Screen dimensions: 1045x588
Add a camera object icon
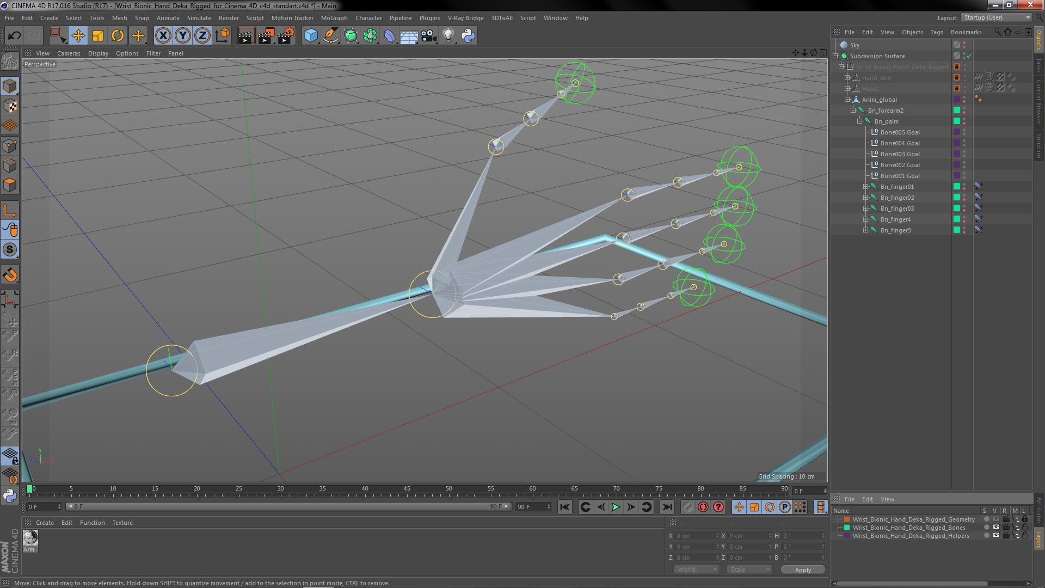tap(429, 36)
